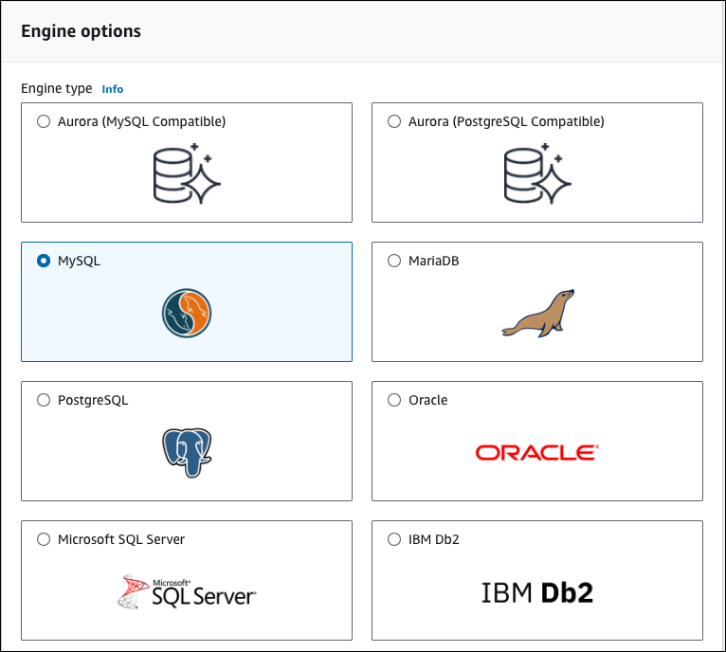Click the MariaDB seal logo
Viewport: 726px width, 652px height.
coord(537,314)
